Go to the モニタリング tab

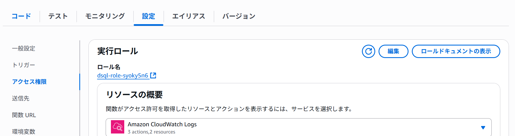tap(105, 16)
